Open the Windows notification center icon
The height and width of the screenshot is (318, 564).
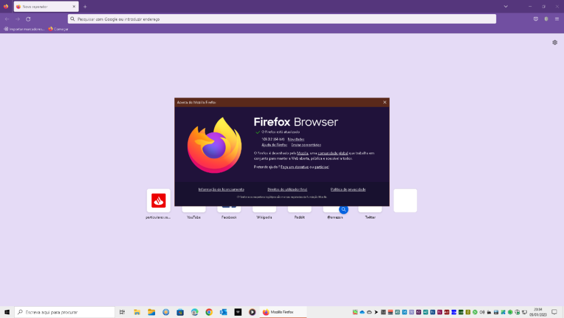point(554,312)
